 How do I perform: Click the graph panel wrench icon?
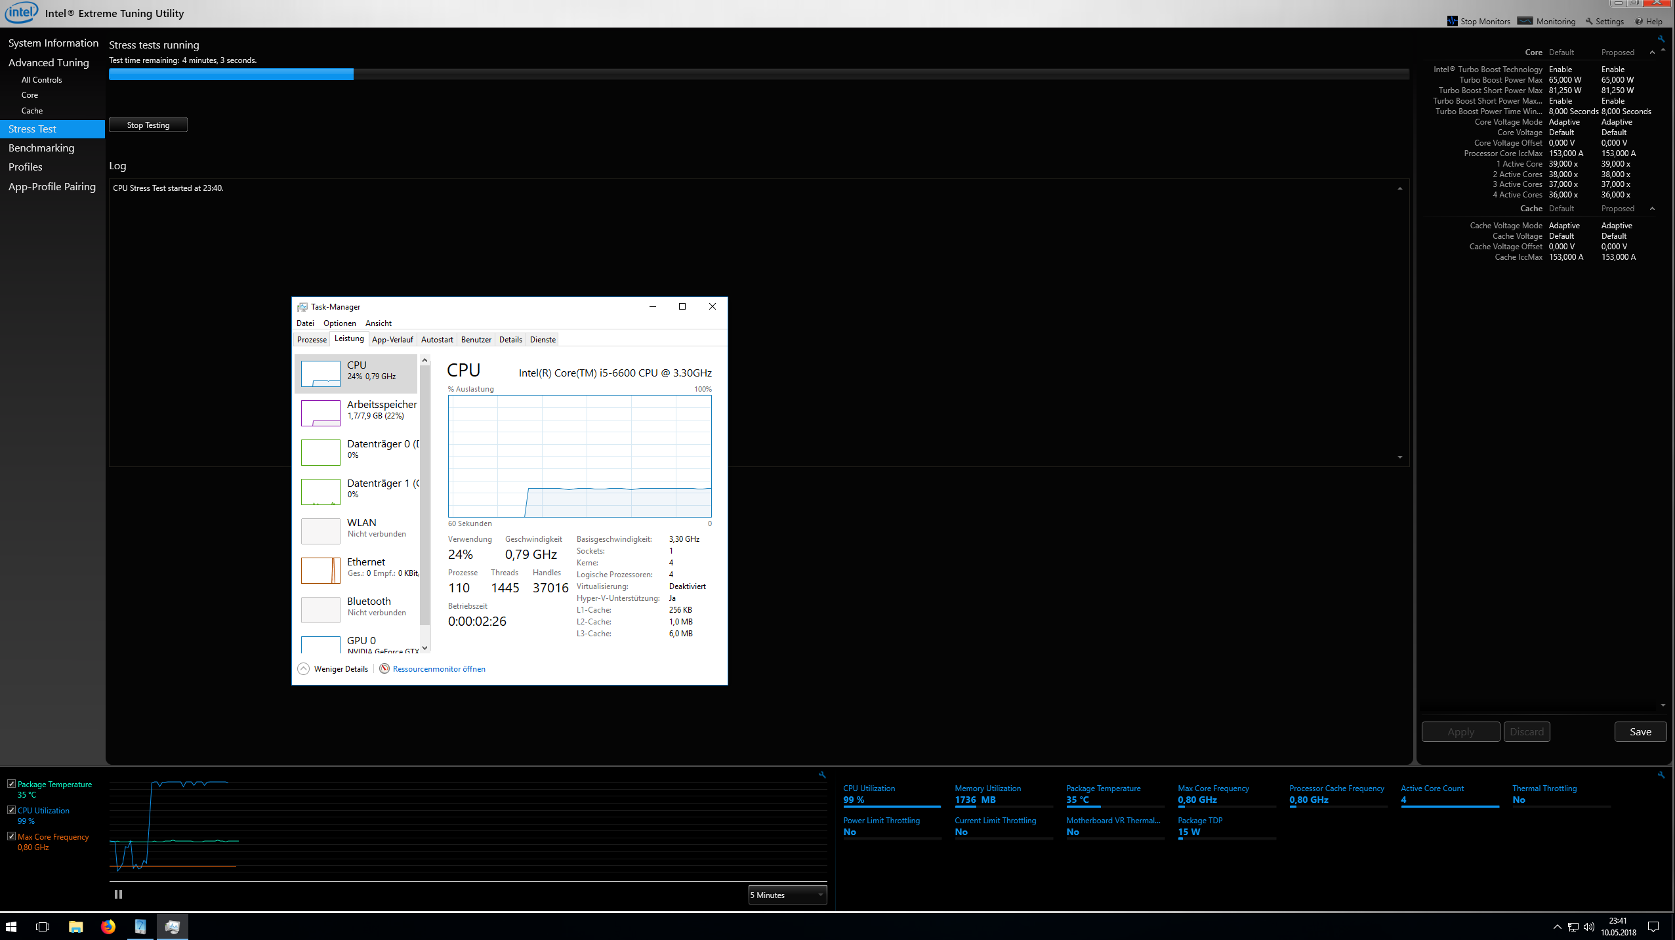tap(822, 775)
